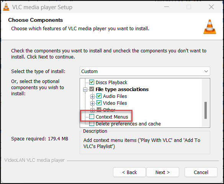The width and height of the screenshot is (224, 184).
Task: Go back with the Back button
Action: (x=129, y=172)
